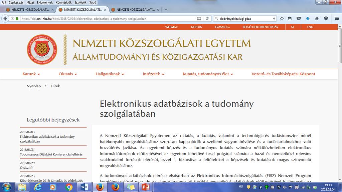Close the first NEMZETI KÖZSZOLGÁLATI tab

coord(52,10)
